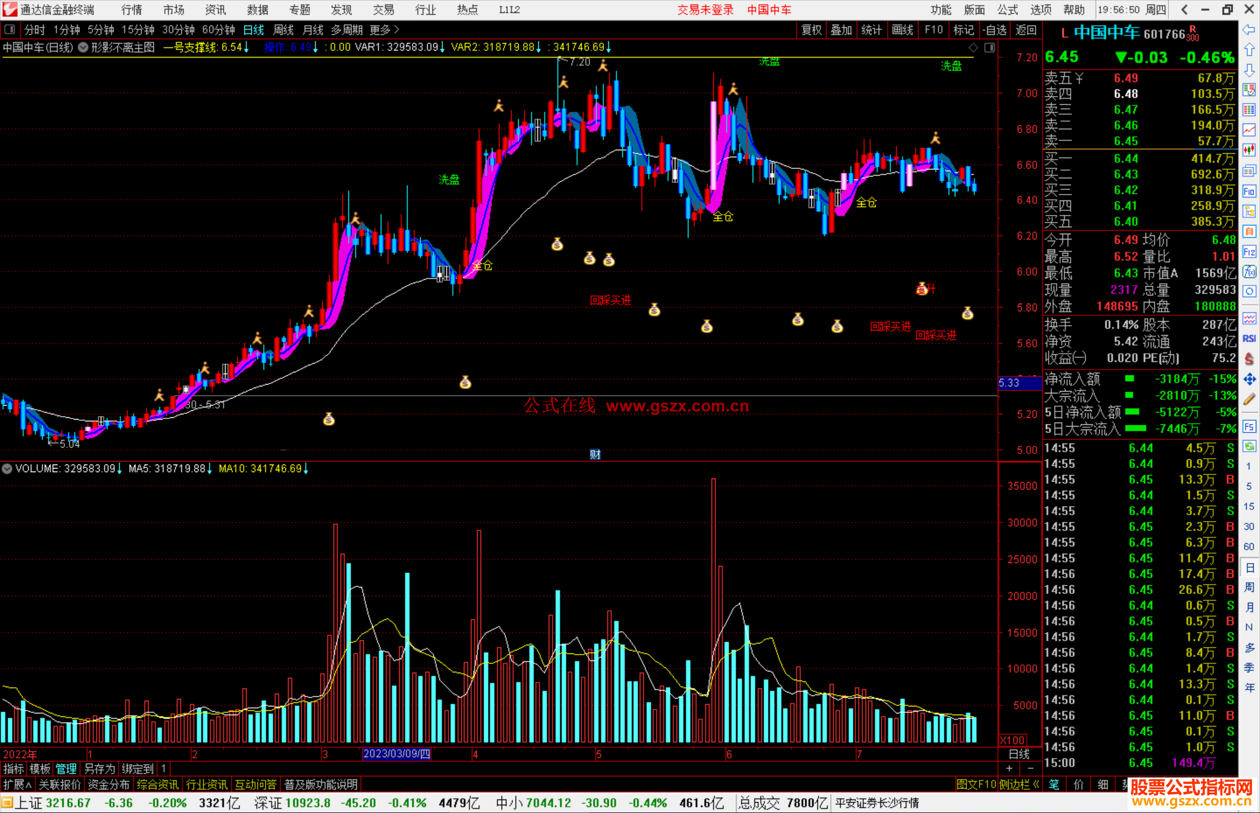Click the 2023/03/09 date marker on the time axis
Screen dimensions: 1260x813
397,754
